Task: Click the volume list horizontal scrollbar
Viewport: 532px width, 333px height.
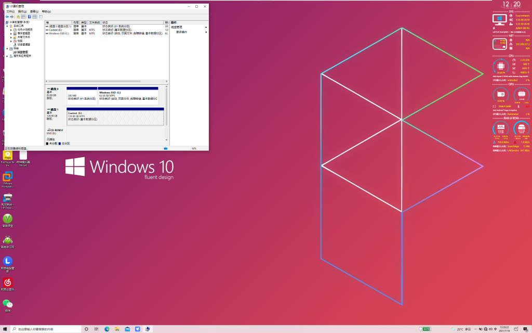Action: [95, 81]
